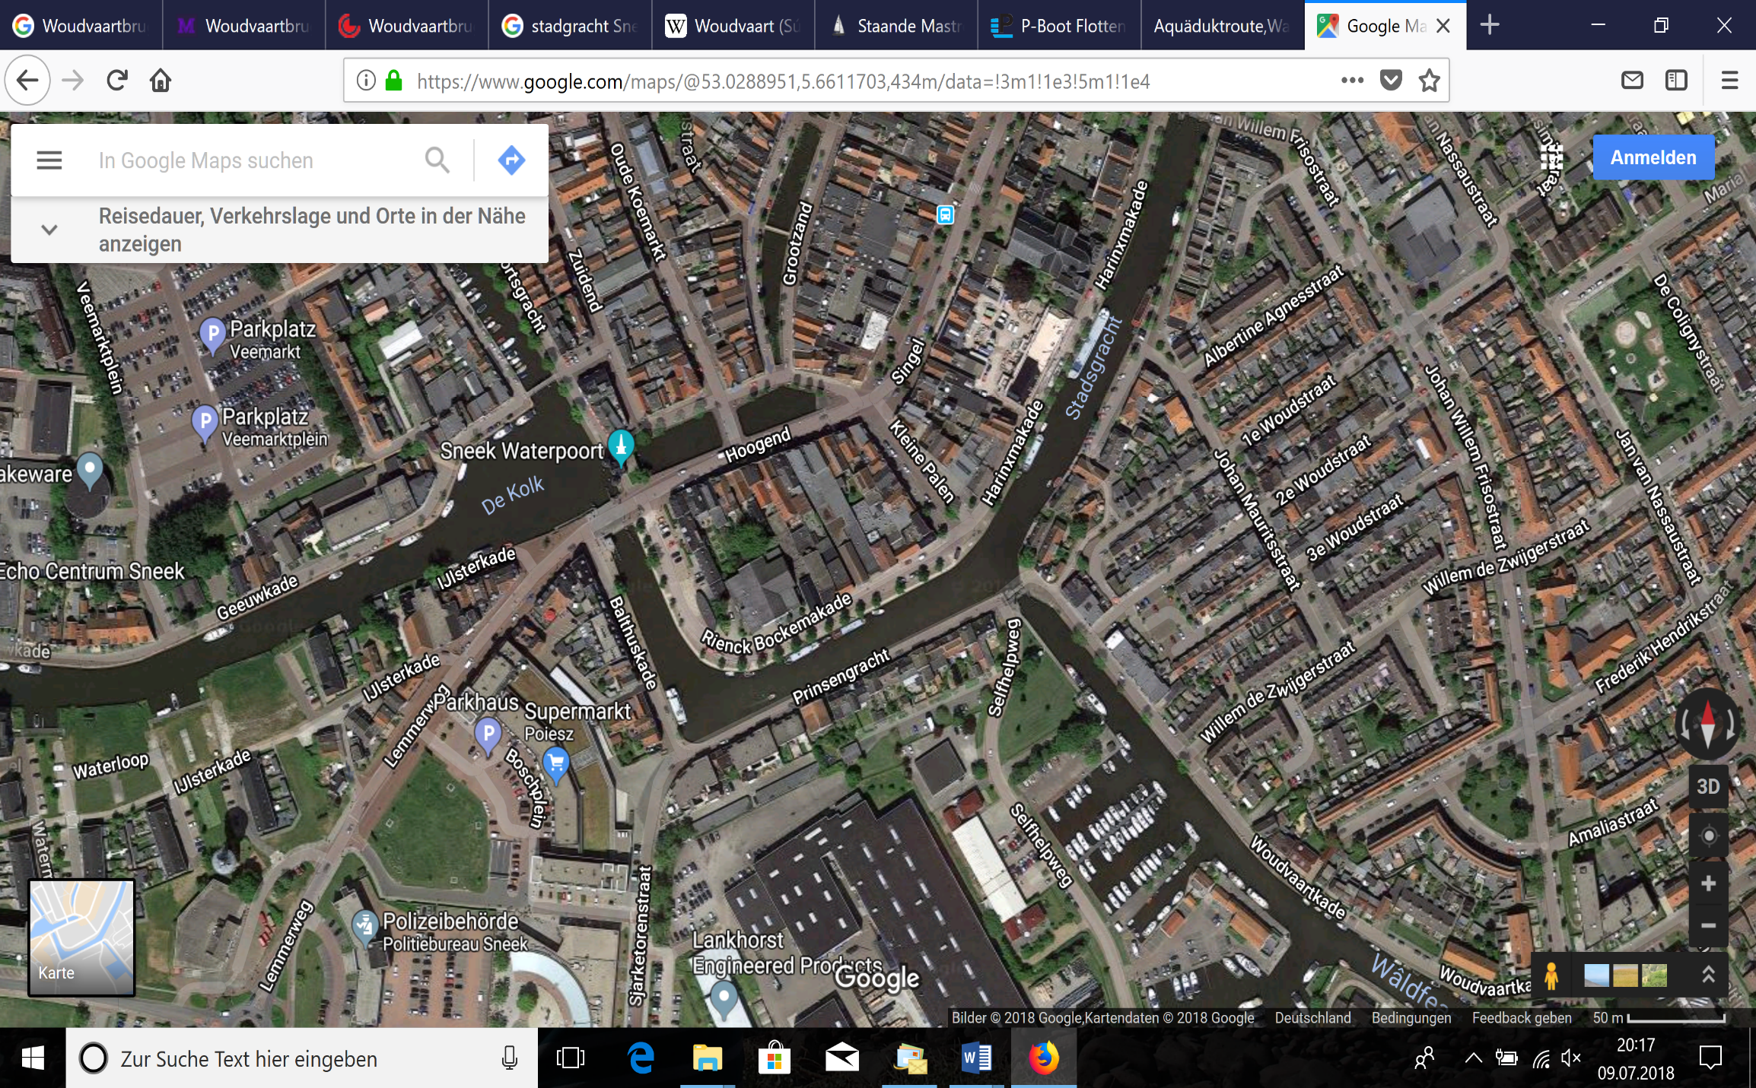Show my location with the target icon
The width and height of the screenshot is (1756, 1088).
1708,836
